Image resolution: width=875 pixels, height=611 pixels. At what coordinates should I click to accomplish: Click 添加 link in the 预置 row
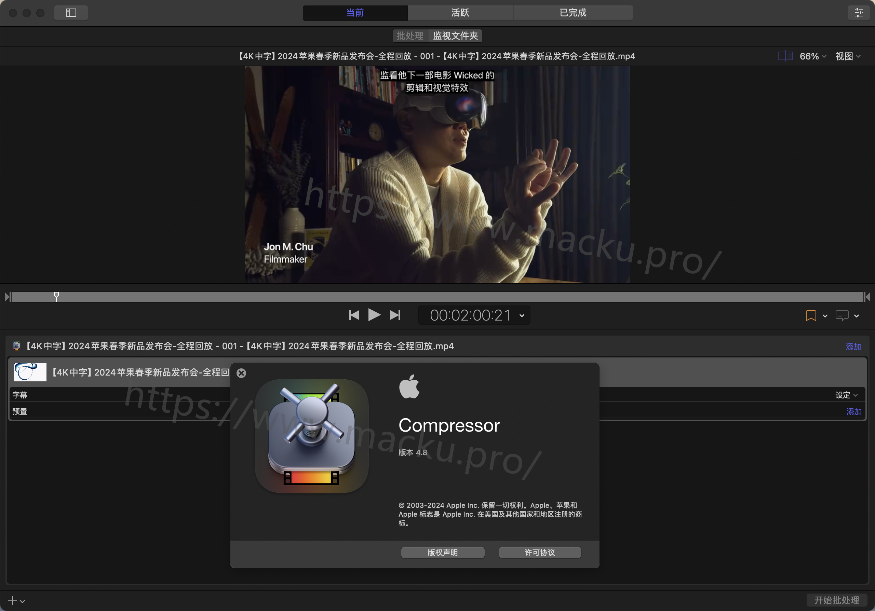(x=854, y=411)
